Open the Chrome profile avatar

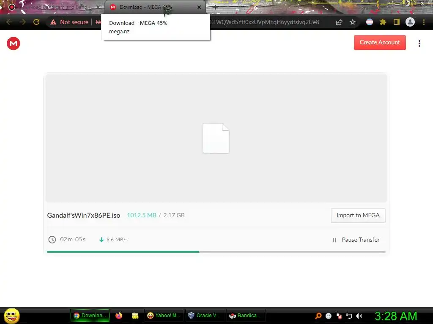pyautogui.click(x=410, y=22)
